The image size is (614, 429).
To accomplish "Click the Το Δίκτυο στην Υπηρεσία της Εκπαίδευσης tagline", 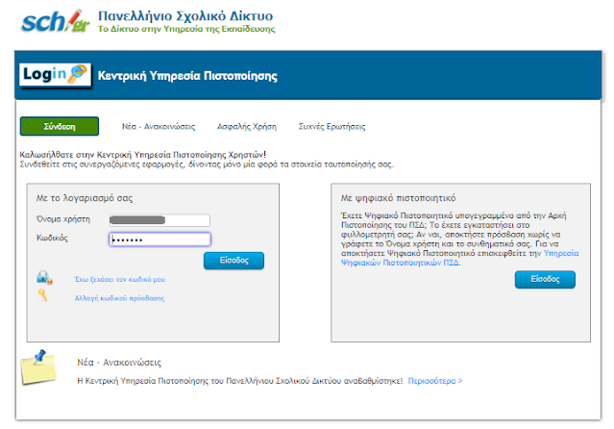I will [x=186, y=29].
